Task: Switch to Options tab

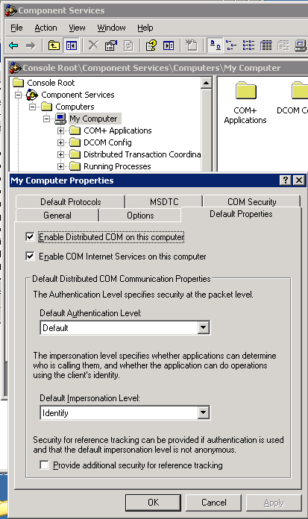Action: coord(140,216)
